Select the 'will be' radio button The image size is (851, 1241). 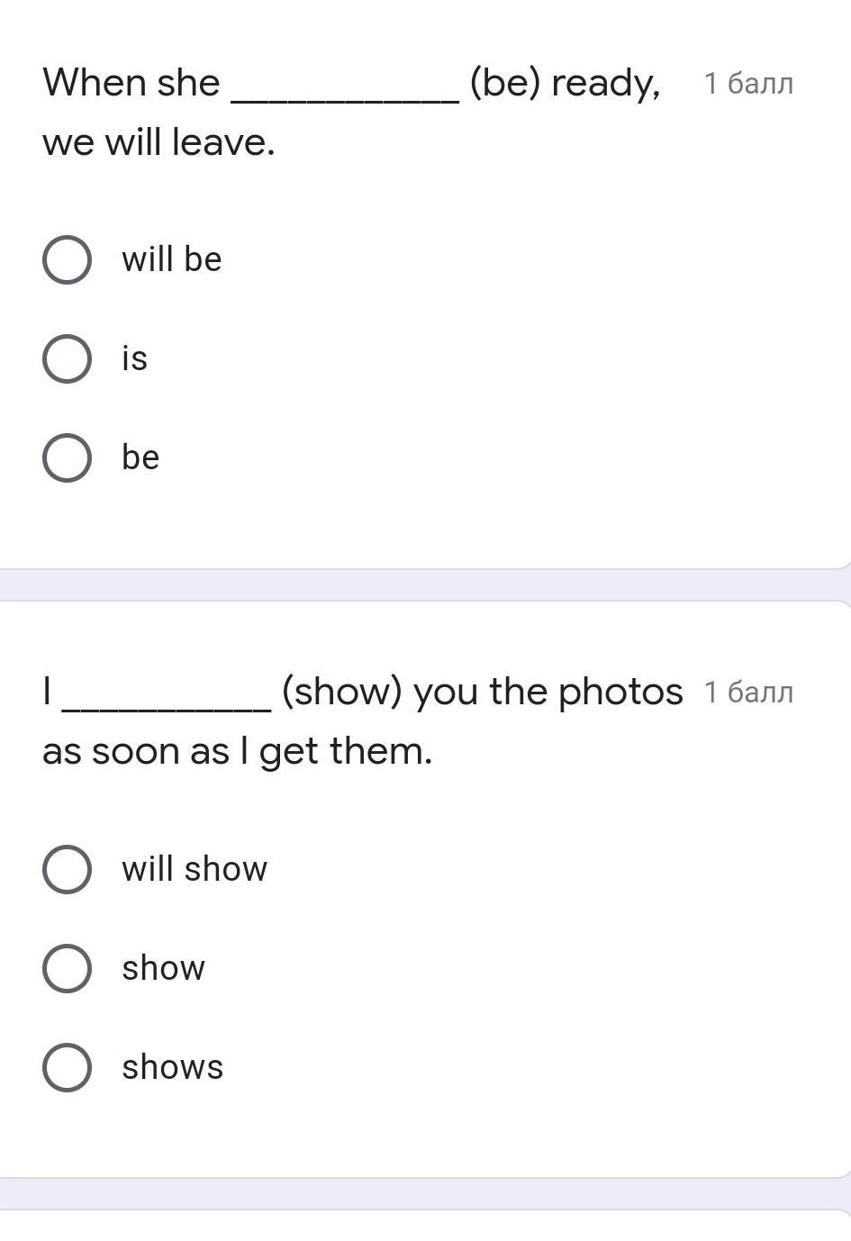pyautogui.click(x=67, y=260)
